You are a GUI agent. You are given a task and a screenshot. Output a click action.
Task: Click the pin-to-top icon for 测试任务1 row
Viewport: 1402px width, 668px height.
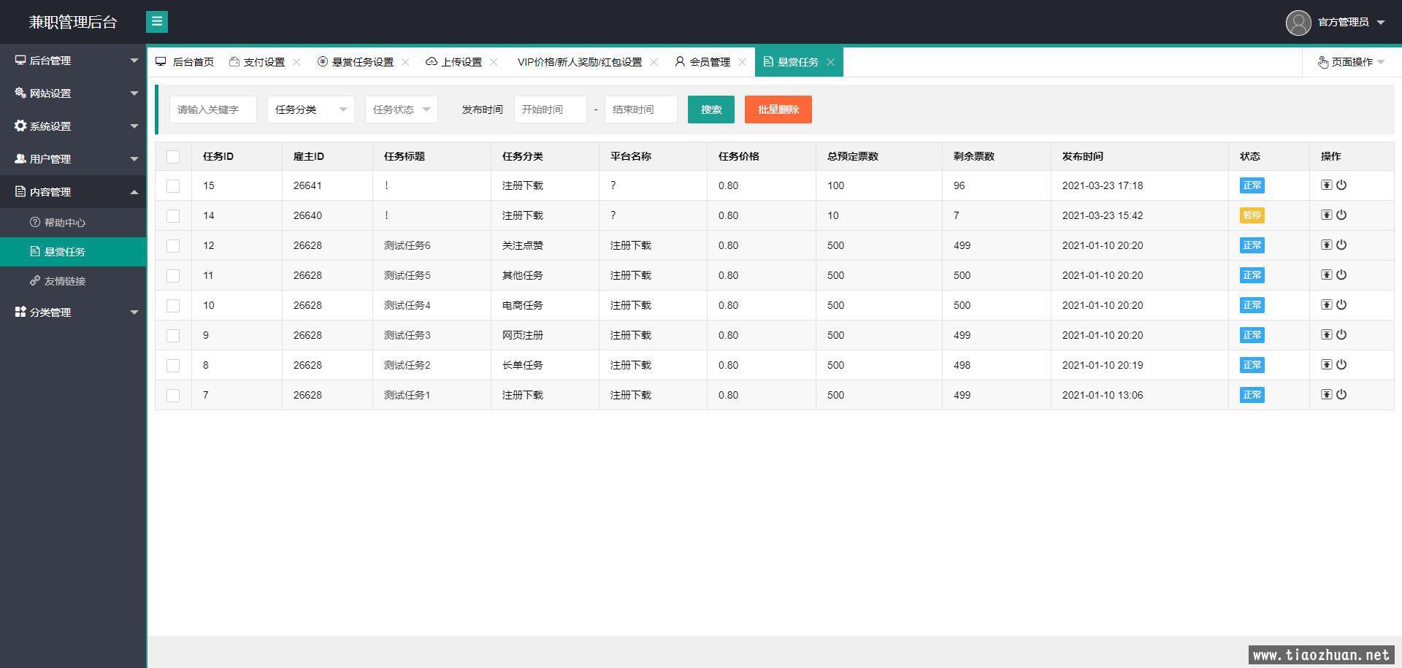pos(1326,395)
